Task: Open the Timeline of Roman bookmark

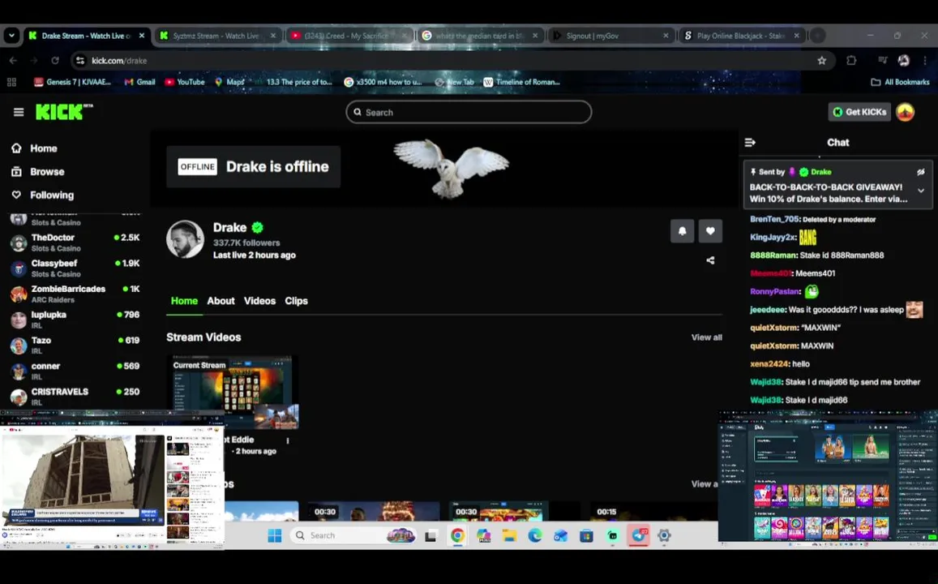Action: (521, 82)
